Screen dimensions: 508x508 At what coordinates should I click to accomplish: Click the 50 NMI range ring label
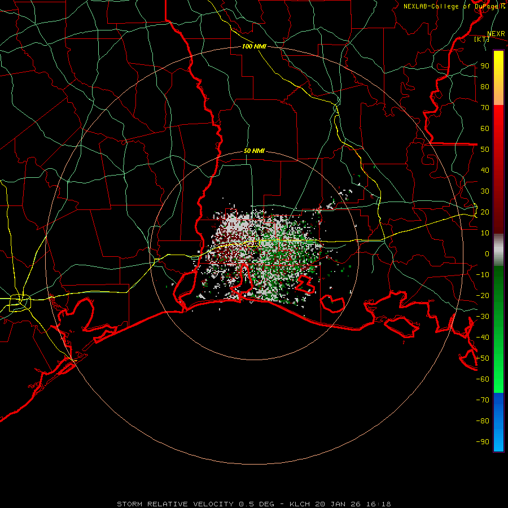click(x=254, y=151)
